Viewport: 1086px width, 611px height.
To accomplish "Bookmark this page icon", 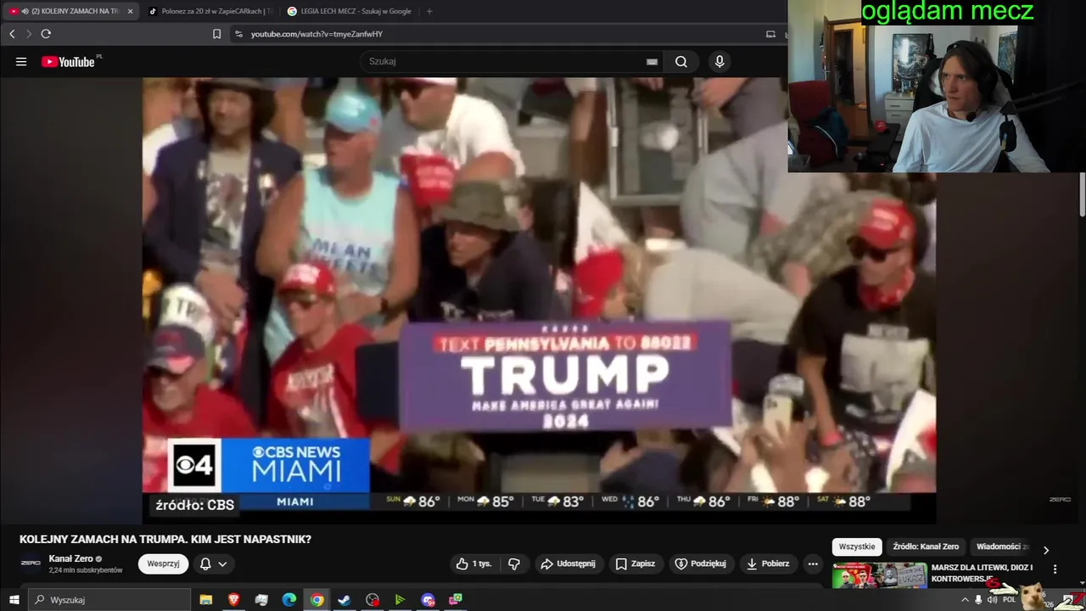I will pyautogui.click(x=216, y=34).
